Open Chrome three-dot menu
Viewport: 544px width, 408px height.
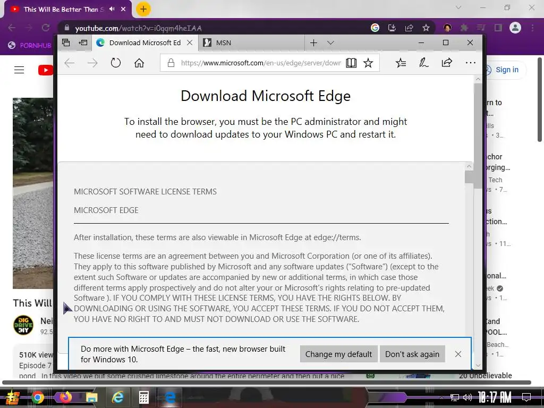(x=532, y=28)
